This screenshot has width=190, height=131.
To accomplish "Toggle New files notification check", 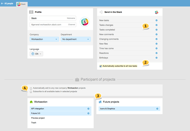I will coord(156,44).
